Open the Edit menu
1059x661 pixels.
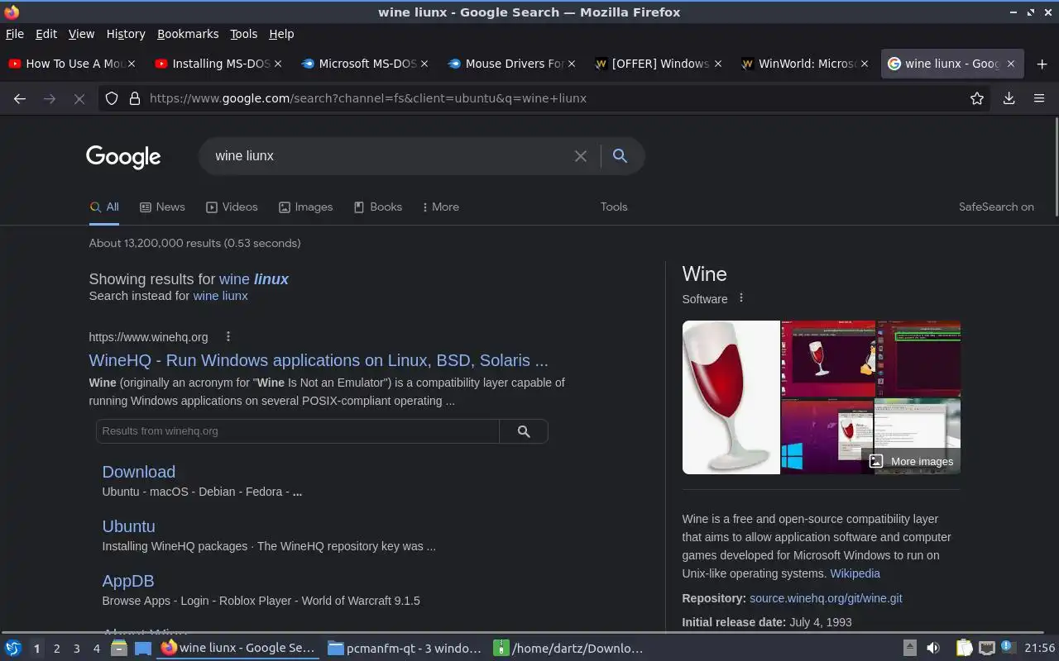point(46,34)
